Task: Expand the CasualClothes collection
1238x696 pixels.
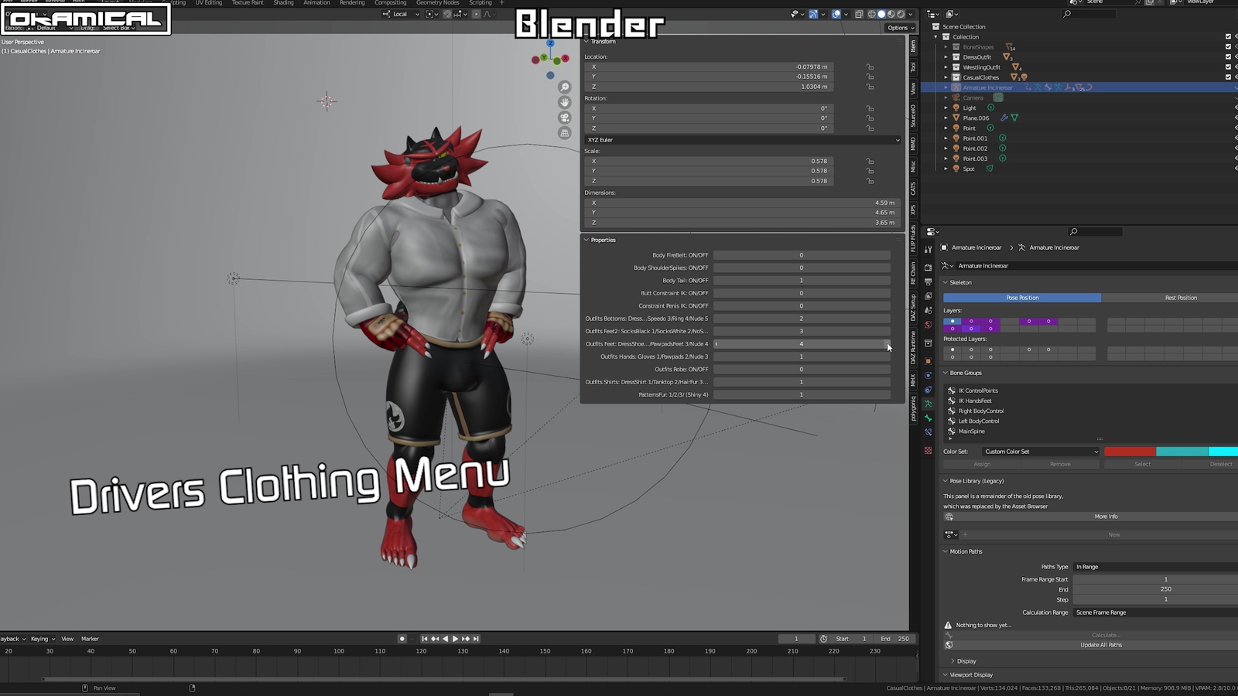Action: (946, 77)
